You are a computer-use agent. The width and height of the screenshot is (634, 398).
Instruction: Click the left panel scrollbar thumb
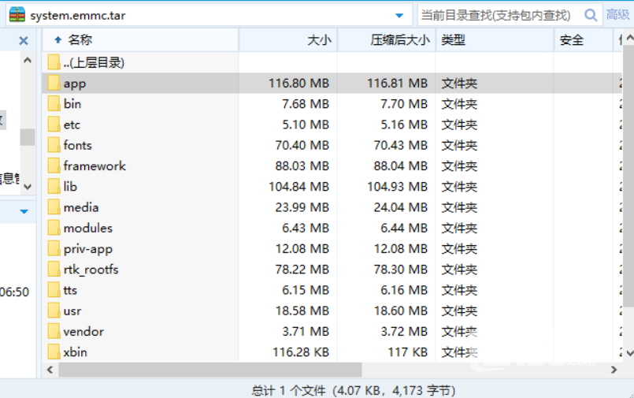click(28, 136)
